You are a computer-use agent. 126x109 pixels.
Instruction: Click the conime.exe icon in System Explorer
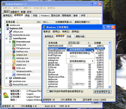(x=7, y=25)
